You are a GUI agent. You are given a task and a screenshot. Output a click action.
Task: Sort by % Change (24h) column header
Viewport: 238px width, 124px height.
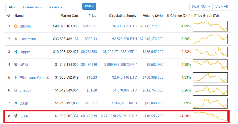pyautogui.click(x=178, y=16)
